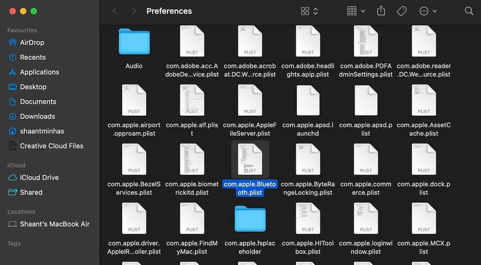Screen dimensions: 481x265
Task: Select com.apple.FindMyMac.plist file icon
Action: 192,218
